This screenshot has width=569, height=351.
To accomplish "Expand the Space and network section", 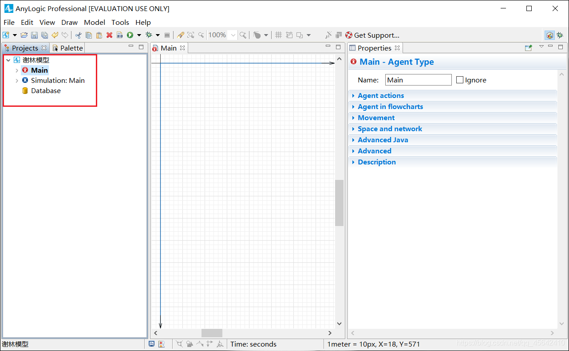I will point(453,129).
